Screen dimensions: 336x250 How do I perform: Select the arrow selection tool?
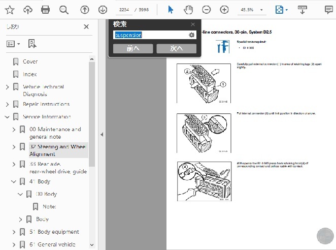click(171, 10)
